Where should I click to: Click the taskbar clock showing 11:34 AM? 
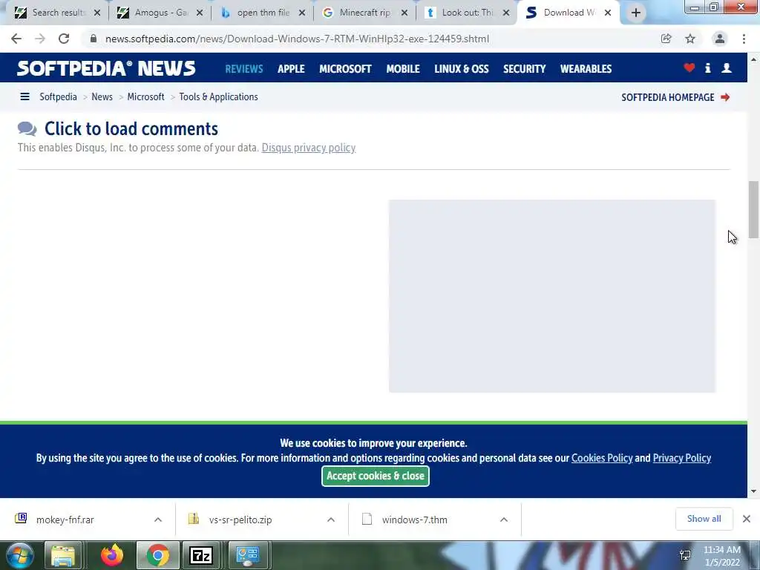[721, 556]
